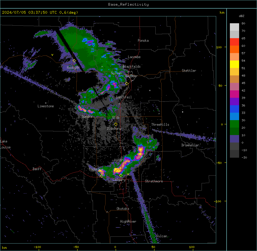This screenshot has width=257, height=251.
Task: Select the dark orange 57-60 dBZ legend color
Action: tap(234, 49)
